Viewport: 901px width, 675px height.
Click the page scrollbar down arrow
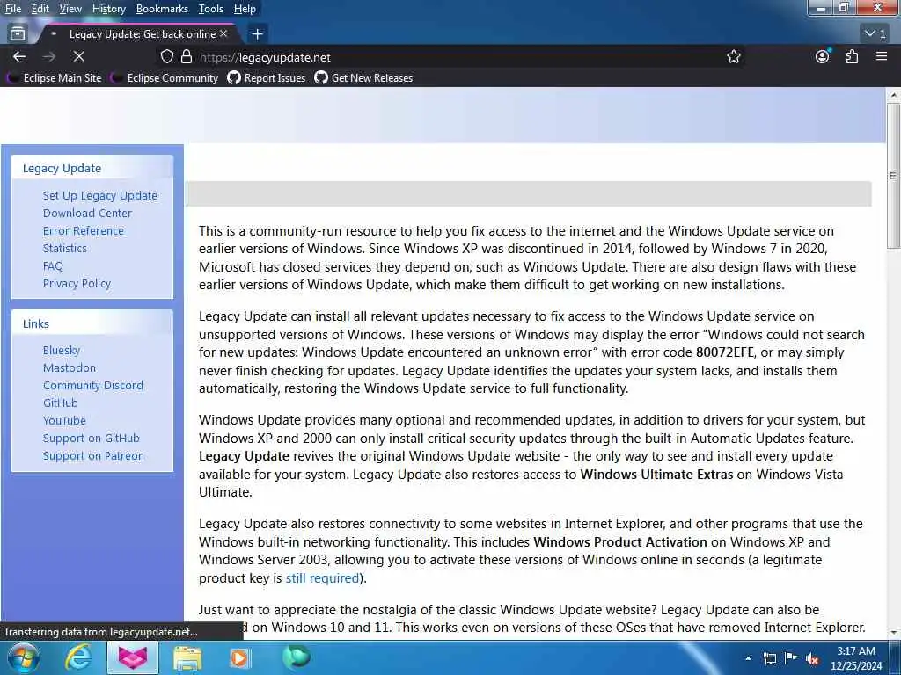894,633
